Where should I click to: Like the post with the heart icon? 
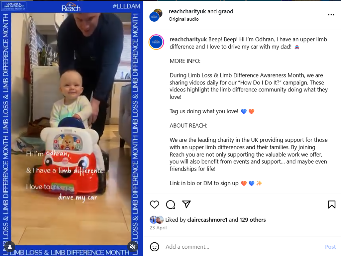tap(155, 204)
